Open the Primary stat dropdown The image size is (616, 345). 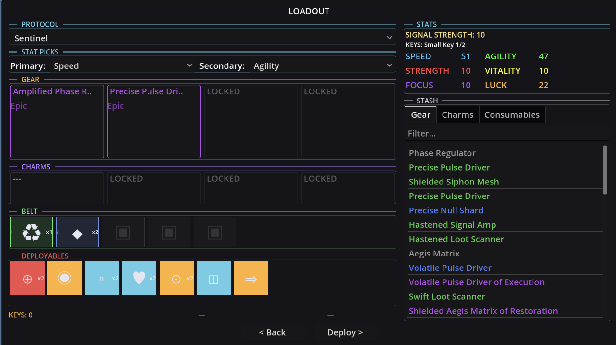tap(123, 65)
